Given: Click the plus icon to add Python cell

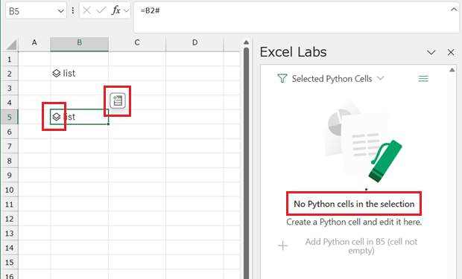Looking at the screenshot, I should 283,246.
